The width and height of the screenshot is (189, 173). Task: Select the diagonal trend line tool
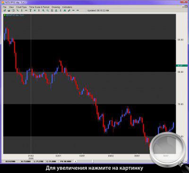pyautogui.click(x=17, y=10)
